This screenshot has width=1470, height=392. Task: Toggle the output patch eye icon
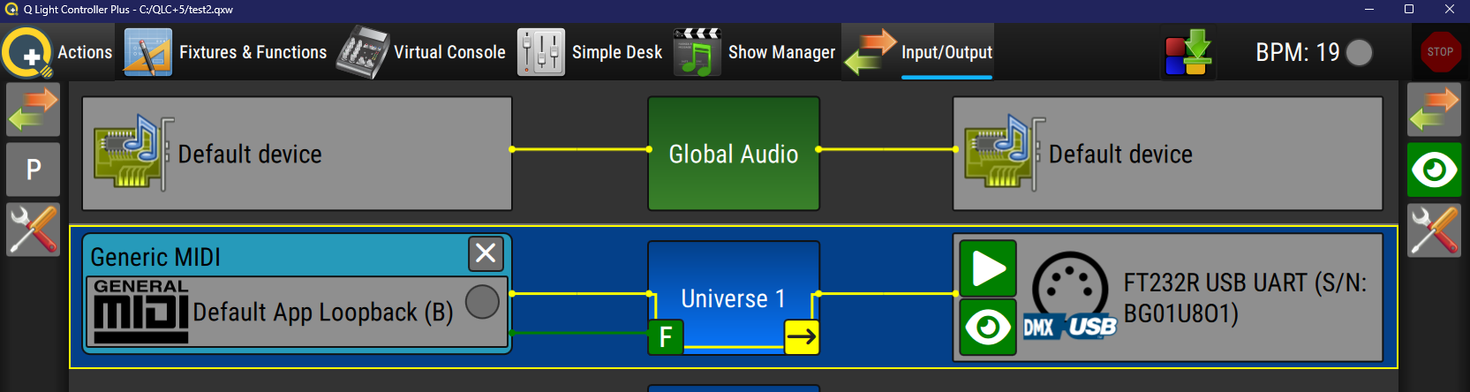pos(988,328)
